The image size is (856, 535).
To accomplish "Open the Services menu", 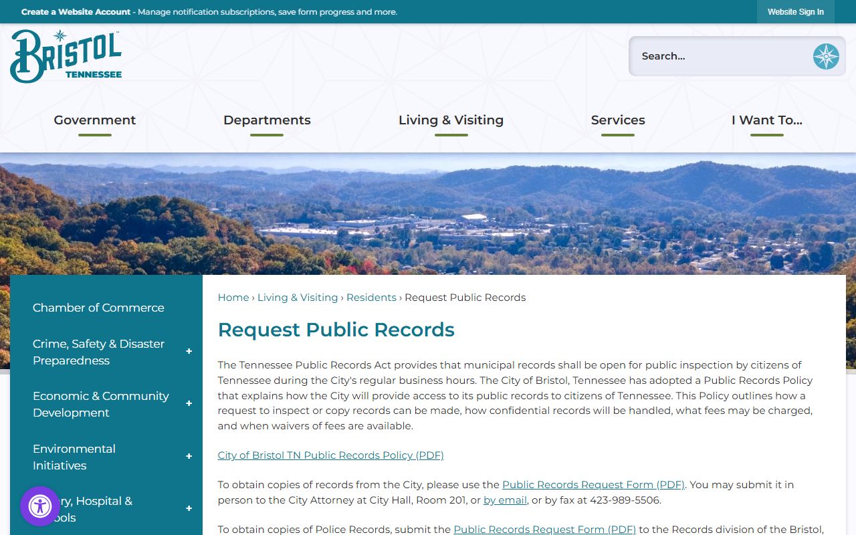I will 618,120.
